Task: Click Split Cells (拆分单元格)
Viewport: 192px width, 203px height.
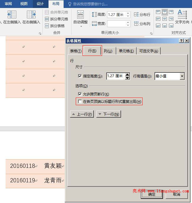Action: pyautogui.click(x=57, y=19)
